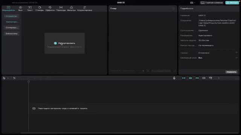Open the player aspect ratio selector
Image resolution: width=241 pixels, height=135 pixels.
(x=161, y=71)
